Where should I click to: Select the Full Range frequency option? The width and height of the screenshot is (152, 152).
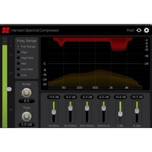pos(26,46)
